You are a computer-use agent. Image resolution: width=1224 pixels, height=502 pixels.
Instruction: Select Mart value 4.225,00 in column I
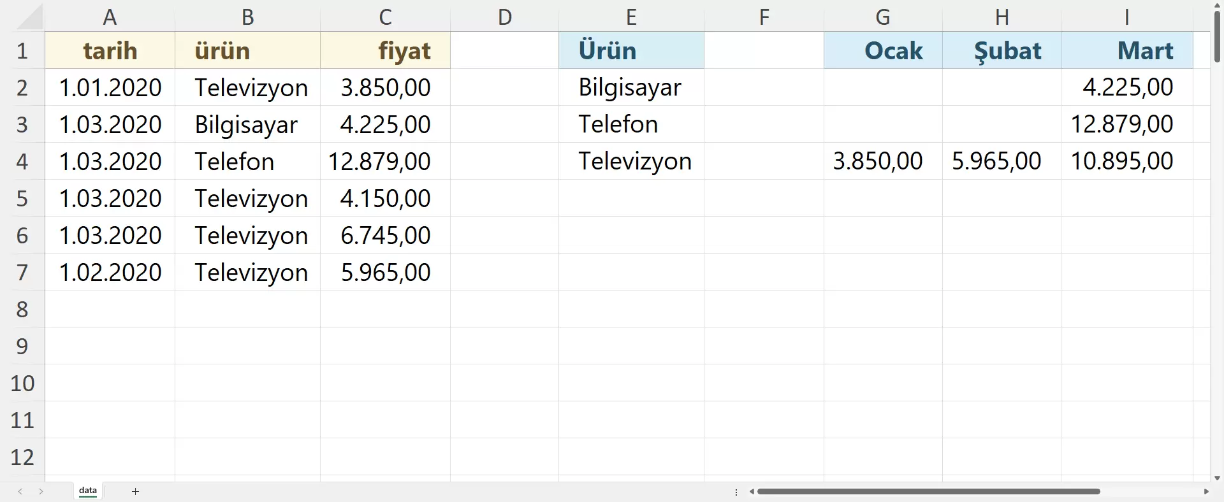point(1126,87)
